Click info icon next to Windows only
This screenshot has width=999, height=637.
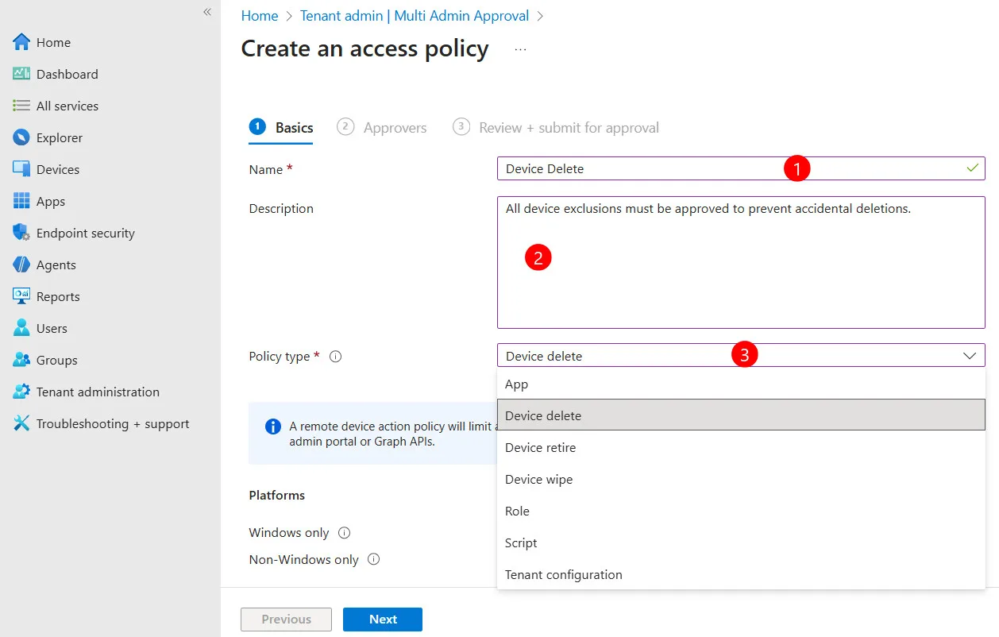(345, 533)
